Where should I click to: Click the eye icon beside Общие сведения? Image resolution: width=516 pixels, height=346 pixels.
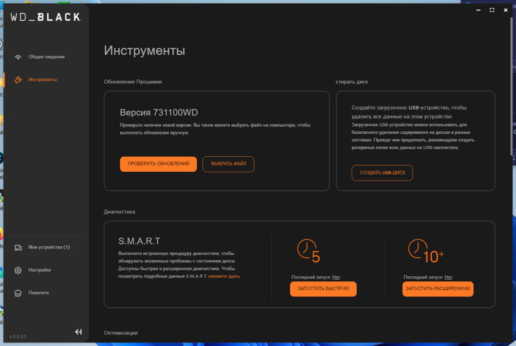click(x=18, y=57)
